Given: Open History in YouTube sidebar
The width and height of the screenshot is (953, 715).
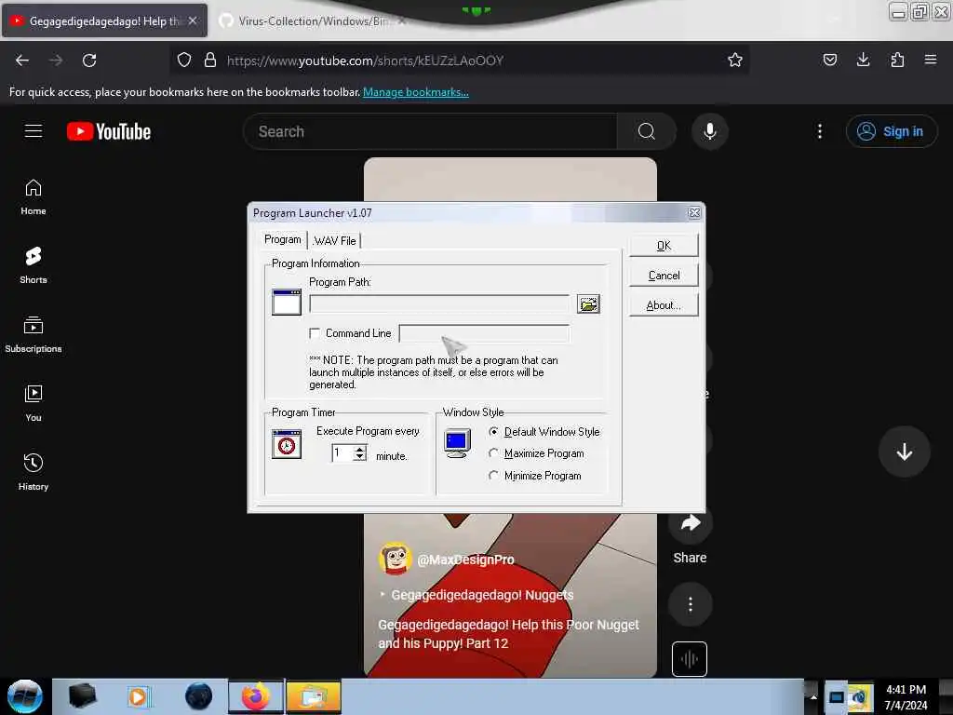Looking at the screenshot, I should pyautogui.click(x=34, y=472).
